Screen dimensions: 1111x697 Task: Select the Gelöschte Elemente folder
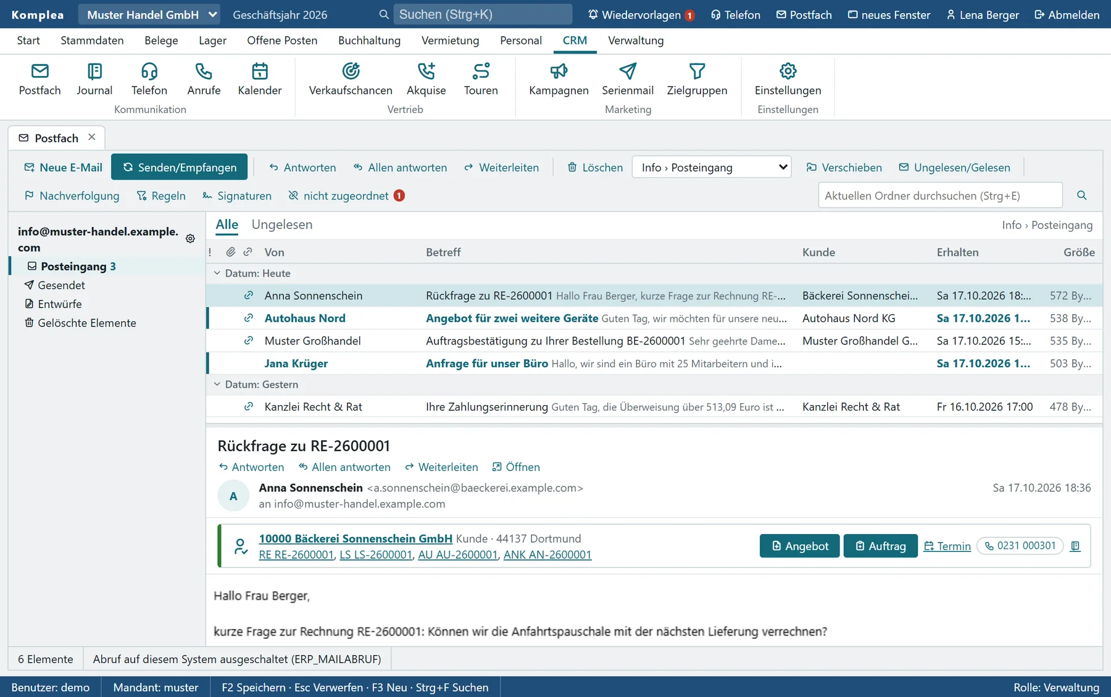(80, 323)
